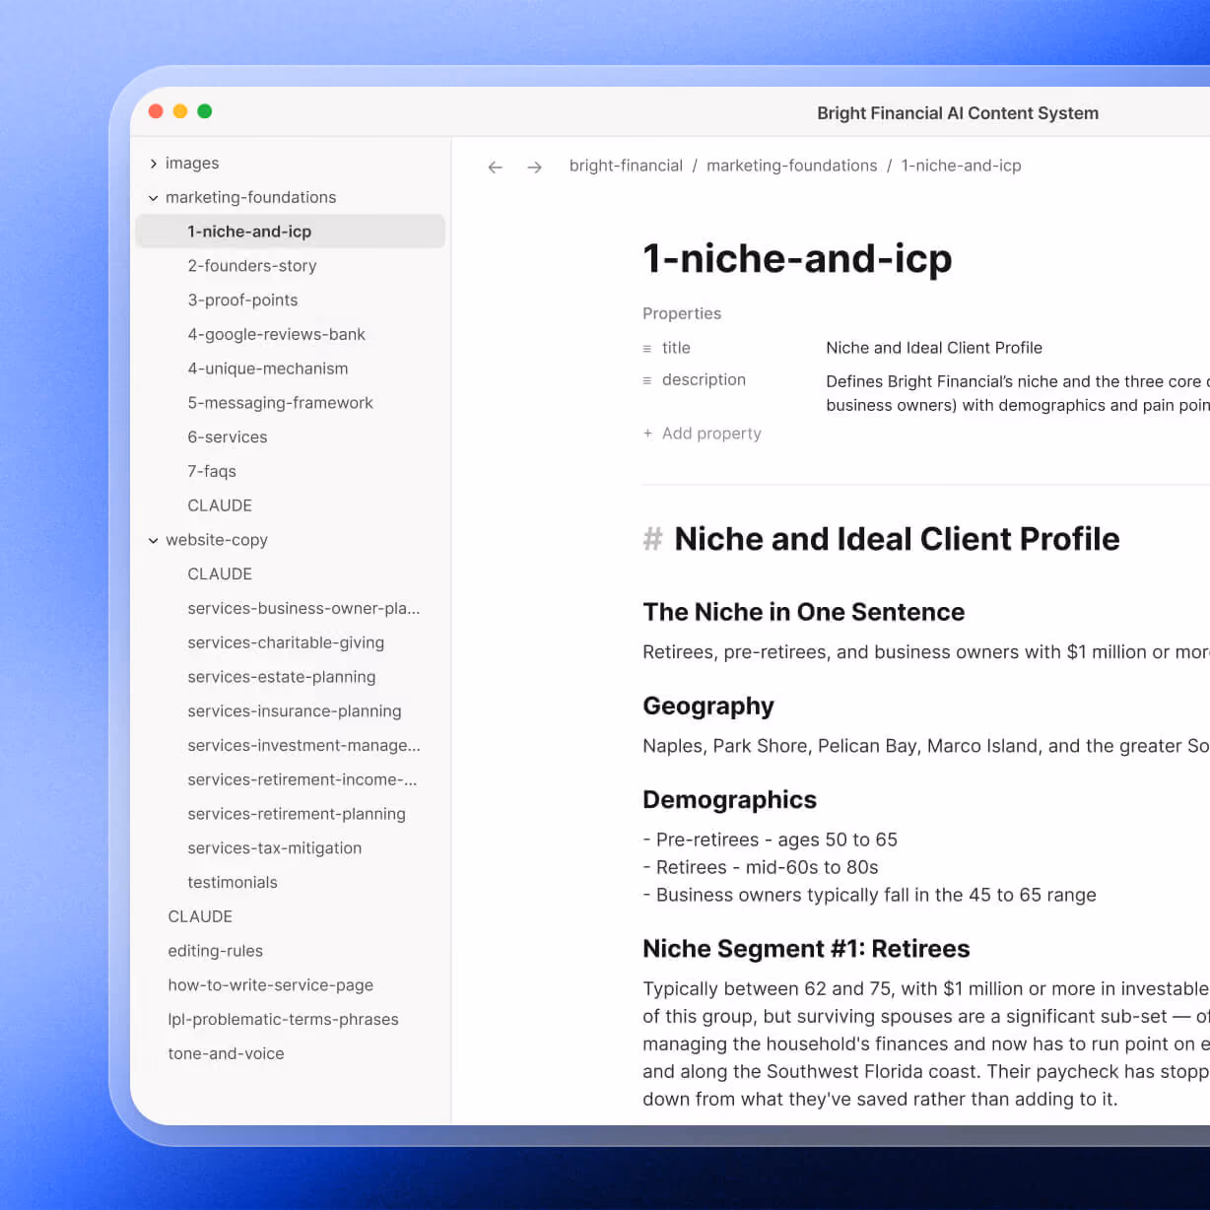The height and width of the screenshot is (1210, 1210).
Task: Edit the description property value
Action: click(1018, 393)
